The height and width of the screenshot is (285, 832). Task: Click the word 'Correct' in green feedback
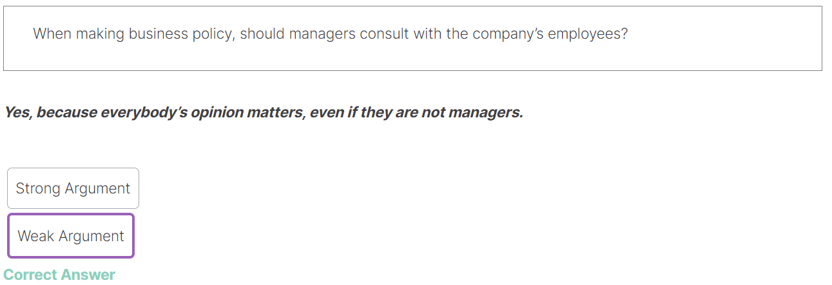(30, 275)
